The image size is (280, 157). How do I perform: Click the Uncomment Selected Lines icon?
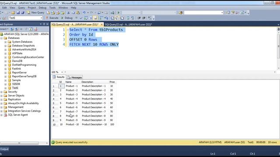(133, 18)
